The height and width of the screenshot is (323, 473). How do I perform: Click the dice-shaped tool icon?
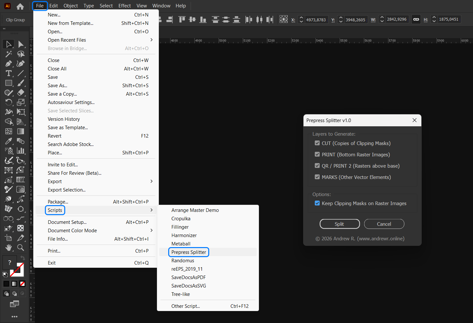tap(21, 228)
